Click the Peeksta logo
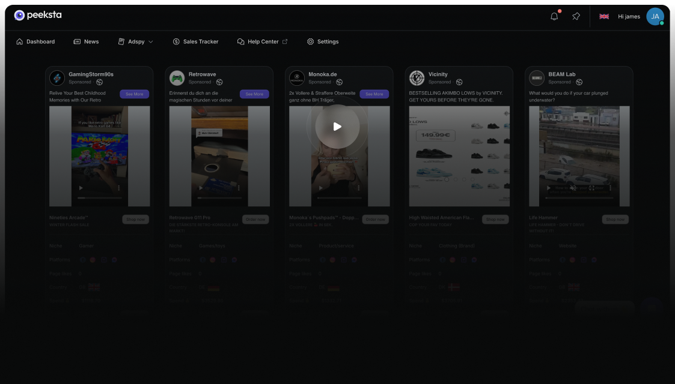The height and width of the screenshot is (384, 675). pos(38,15)
